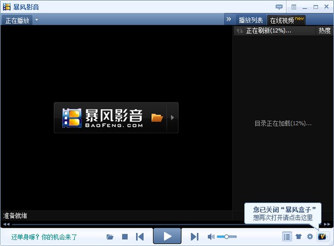Click the 暴风影音 title bar text
This screenshot has width=334, height=246.
26,7
